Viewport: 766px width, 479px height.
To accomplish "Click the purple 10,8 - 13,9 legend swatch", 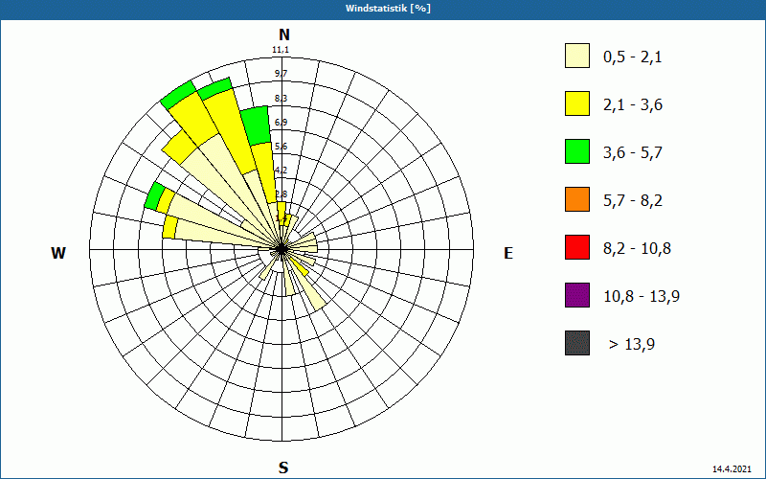I will click(x=577, y=295).
